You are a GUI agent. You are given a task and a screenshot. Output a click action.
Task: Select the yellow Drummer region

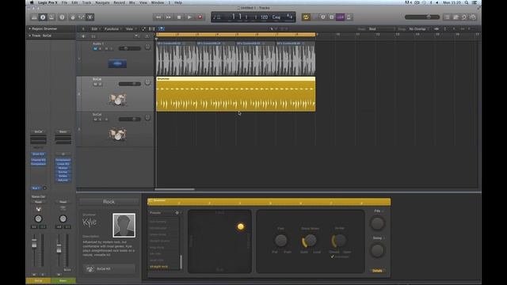pos(236,94)
